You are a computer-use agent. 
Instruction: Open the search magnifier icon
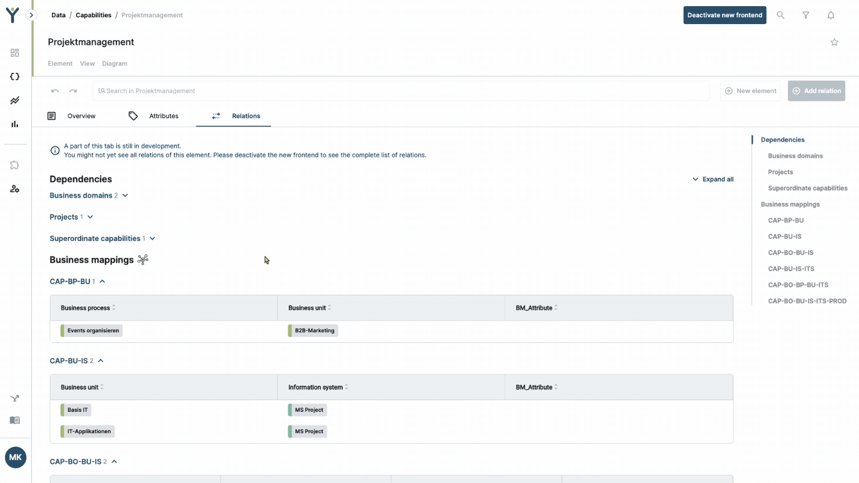coord(780,15)
